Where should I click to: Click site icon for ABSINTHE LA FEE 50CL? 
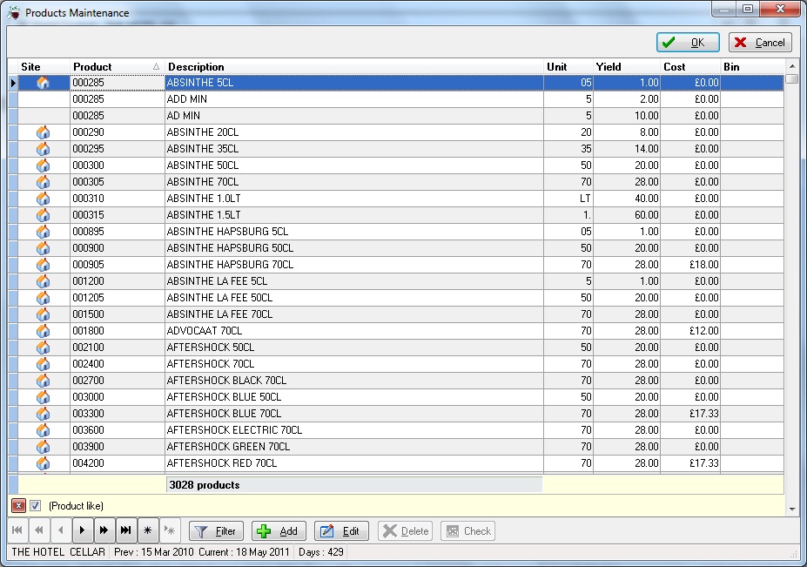click(x=44, y=298)
